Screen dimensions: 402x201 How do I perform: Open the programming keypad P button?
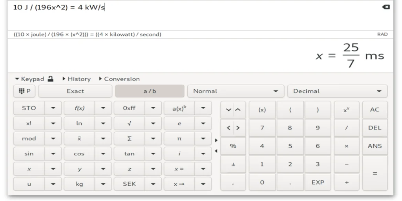[25, 91]
